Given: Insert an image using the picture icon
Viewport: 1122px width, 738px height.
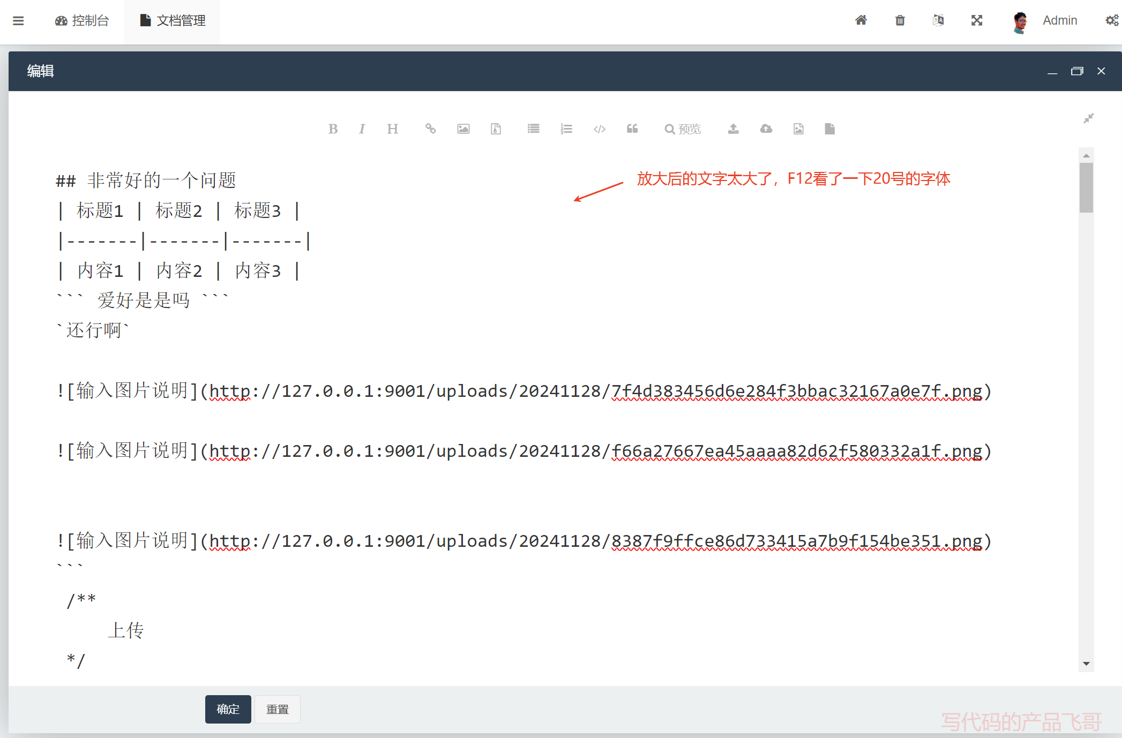Looking at the screenshot, I should (463, 129).
